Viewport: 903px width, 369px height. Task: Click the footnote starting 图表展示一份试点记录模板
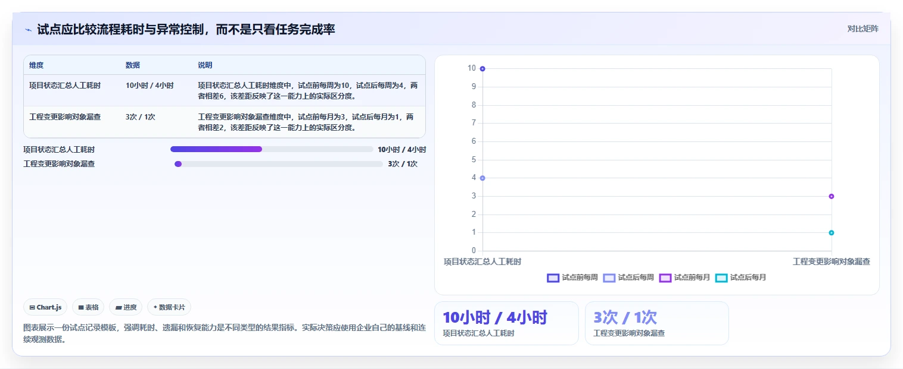point(225,333)
